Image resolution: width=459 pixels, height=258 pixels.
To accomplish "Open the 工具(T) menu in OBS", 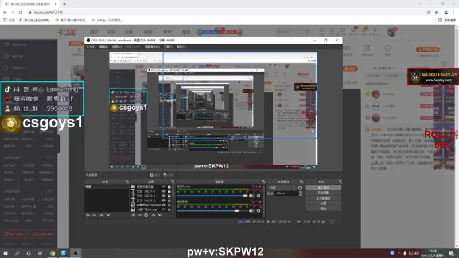I will click(x=168, y=47).
